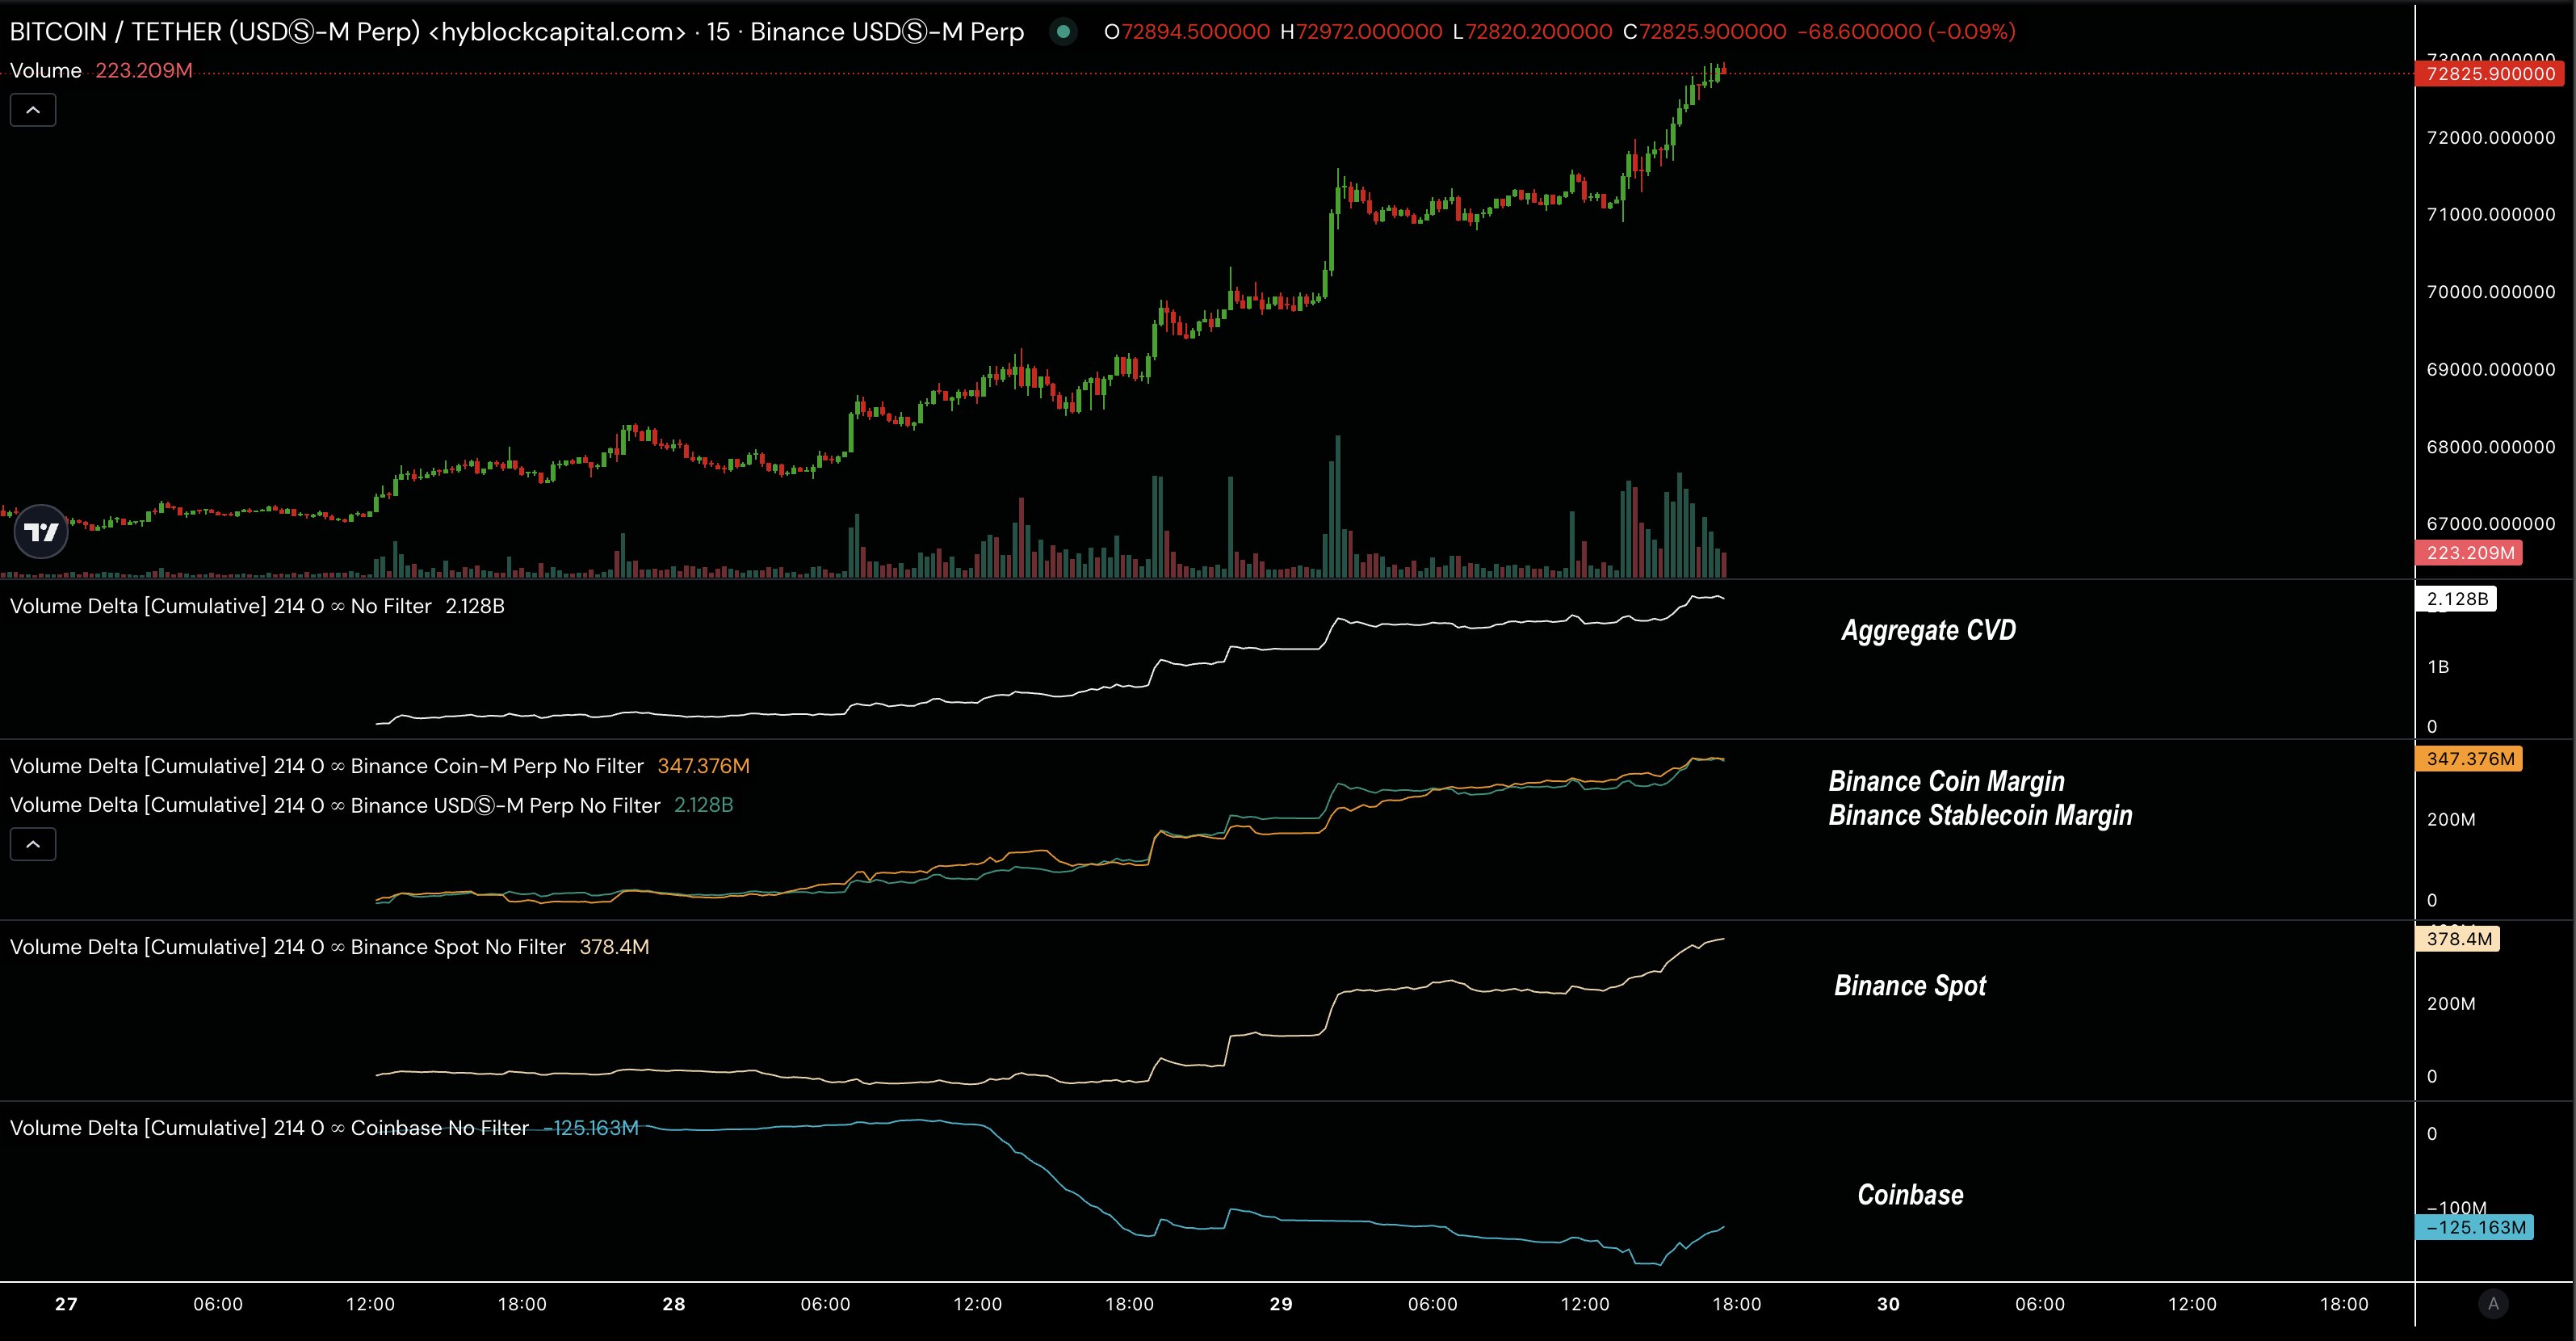This screenshot has height=1341, width=2576.
Task: Click the 2.128B teal value in the USDⓈ-M legend
Action: click(702, 805)
